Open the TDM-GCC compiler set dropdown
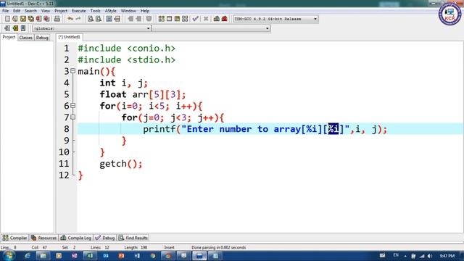This screenshot has width=464, height=261. click(x=275, y=19)
